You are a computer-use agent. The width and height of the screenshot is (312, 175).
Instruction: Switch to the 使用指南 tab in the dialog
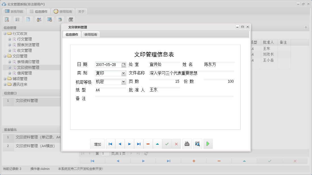(90, 34)
